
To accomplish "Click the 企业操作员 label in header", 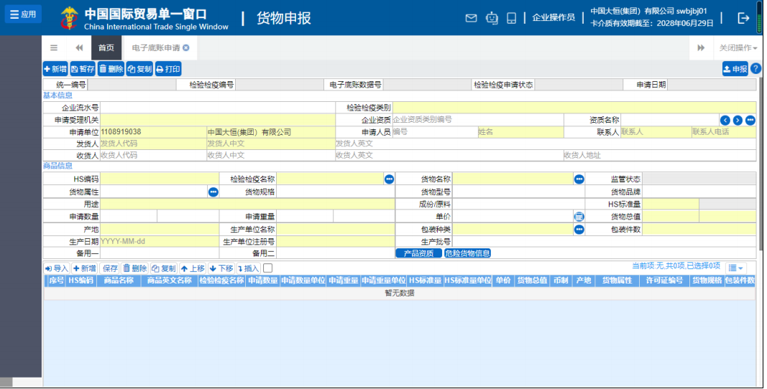I will pyautogui.click(x=554, y=18).
